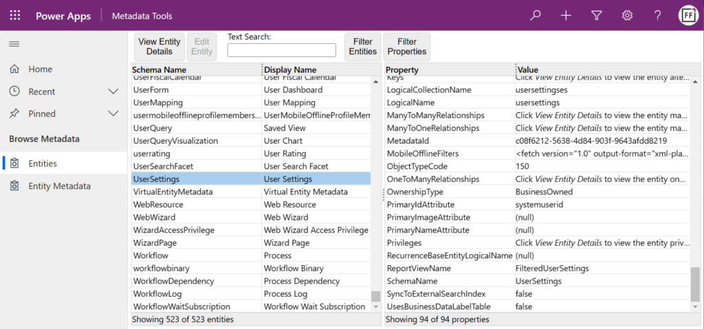Image resolution: width=704 pixels, height=329 pixels.
Task: Sort by Schema Name column header
Action: tap(196, 69)
